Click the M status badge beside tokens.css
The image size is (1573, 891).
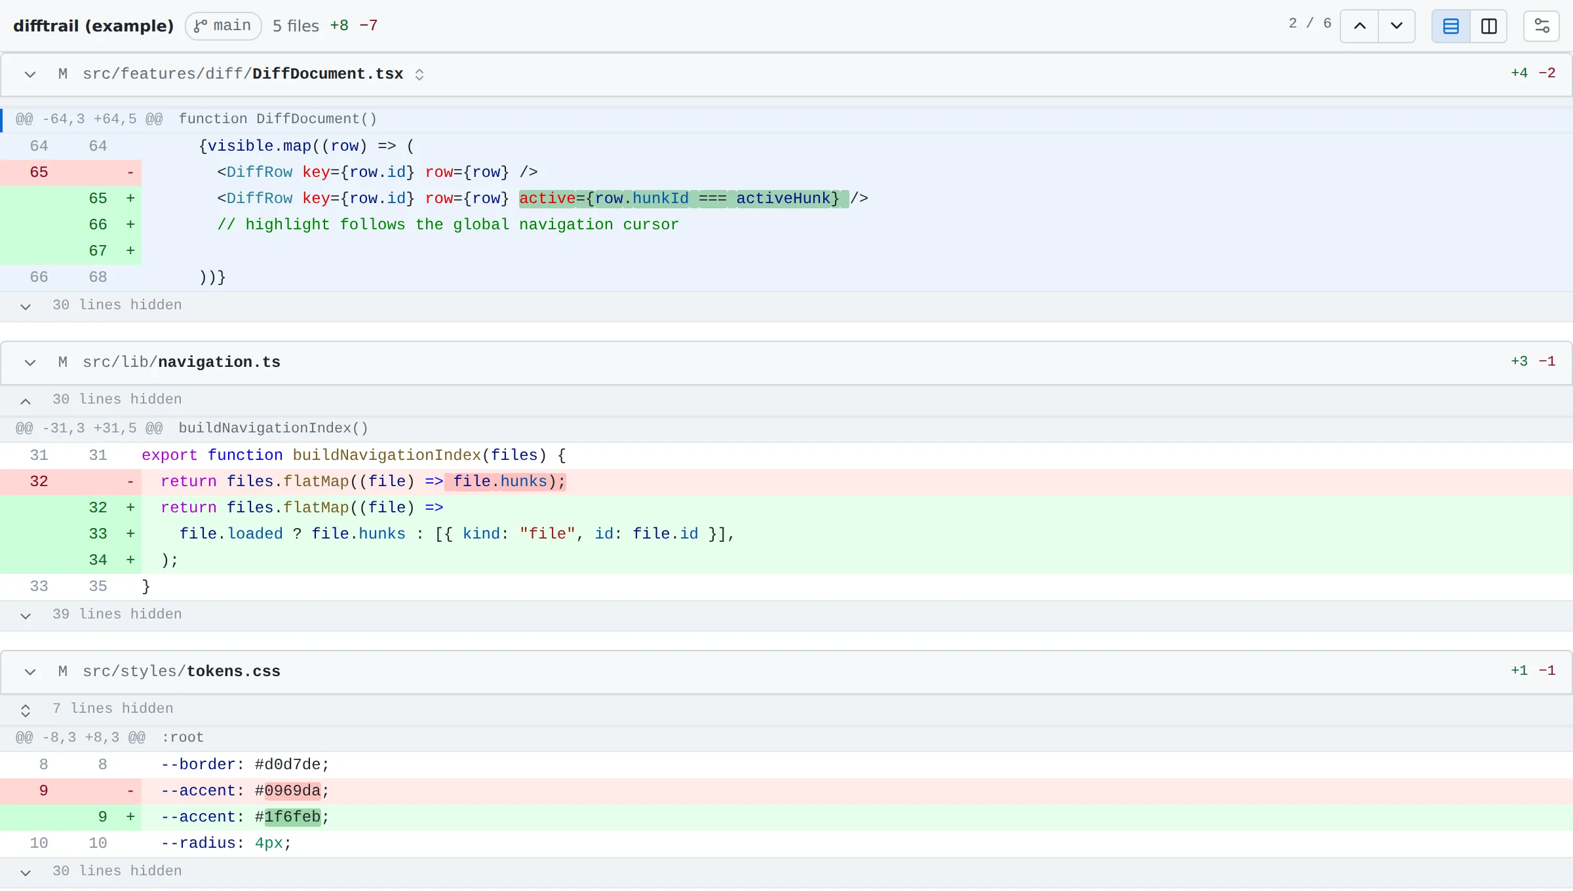pyautogui.click(x=63, y=672)
